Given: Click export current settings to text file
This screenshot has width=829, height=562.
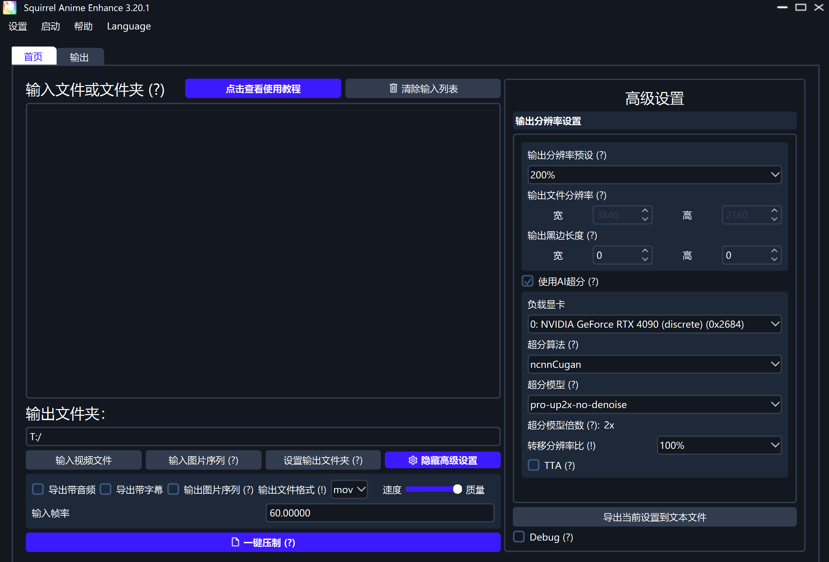Looking at the screenshot, I should pos(654,517).
